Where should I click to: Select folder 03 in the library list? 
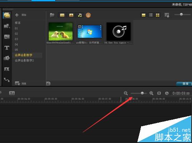(16, 39)
